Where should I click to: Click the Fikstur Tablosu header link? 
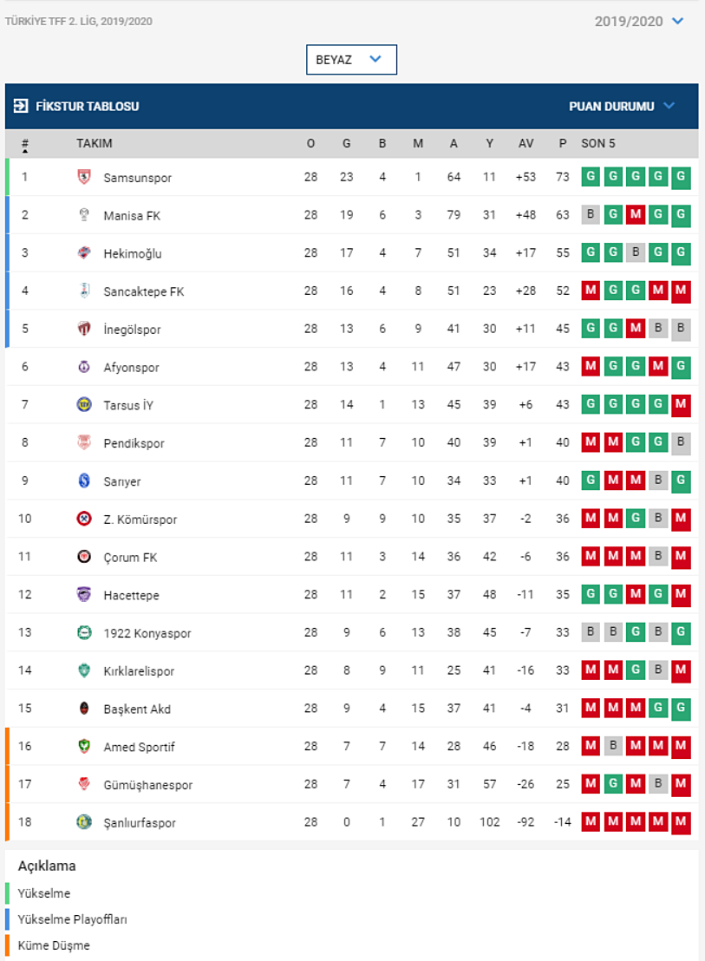point(87,106)
